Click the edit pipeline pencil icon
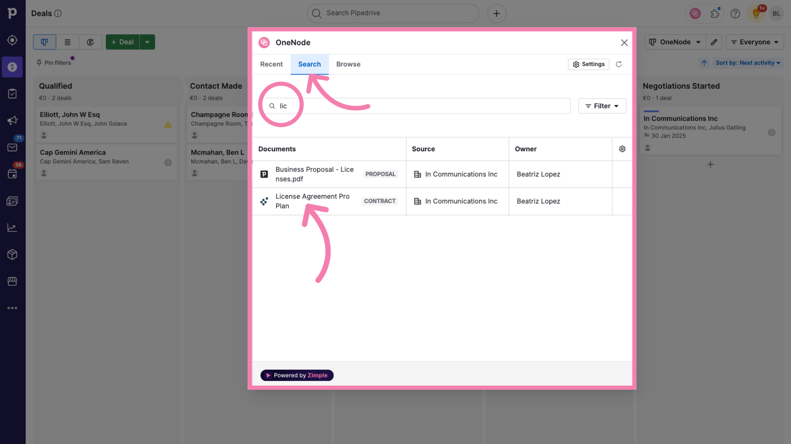791x444 pixels. point(714,42)
